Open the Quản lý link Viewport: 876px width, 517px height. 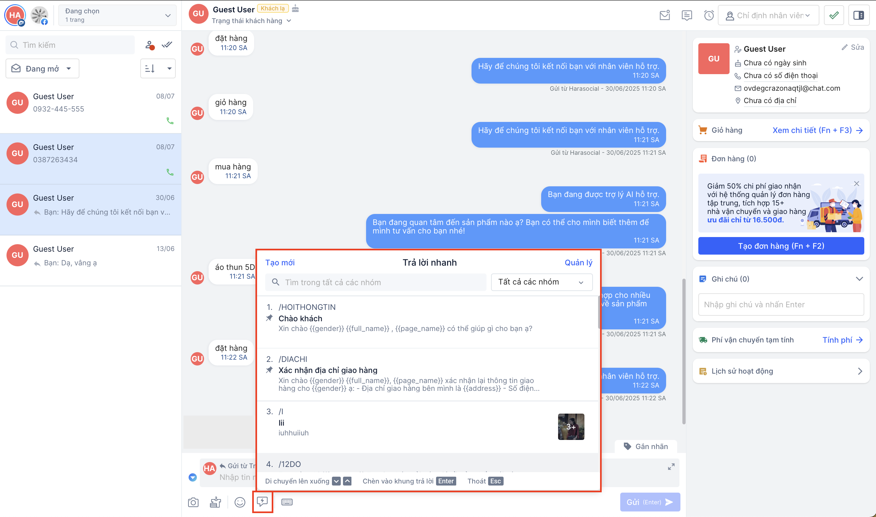[x=578, y=263]
